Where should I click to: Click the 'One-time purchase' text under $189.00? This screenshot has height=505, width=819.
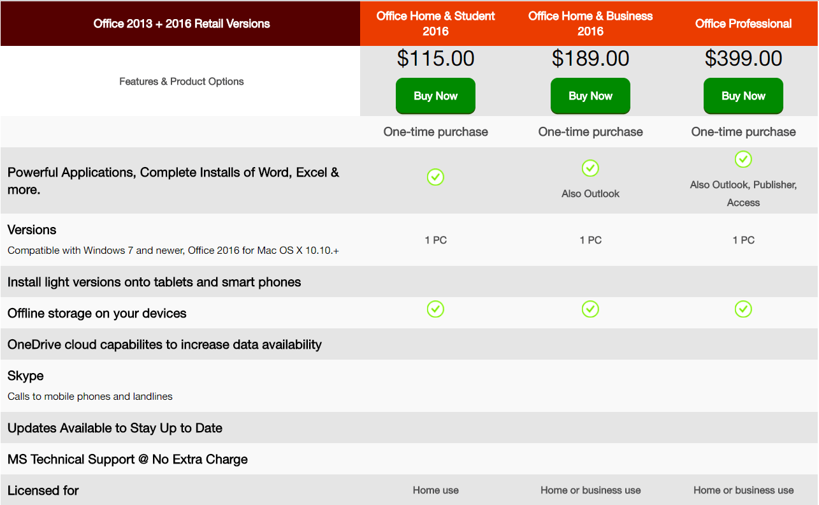(x=590, y=132)
